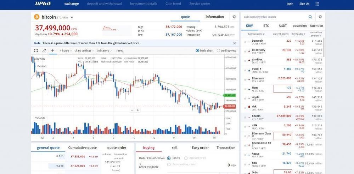Switch to sell tab

pos(174,148)
